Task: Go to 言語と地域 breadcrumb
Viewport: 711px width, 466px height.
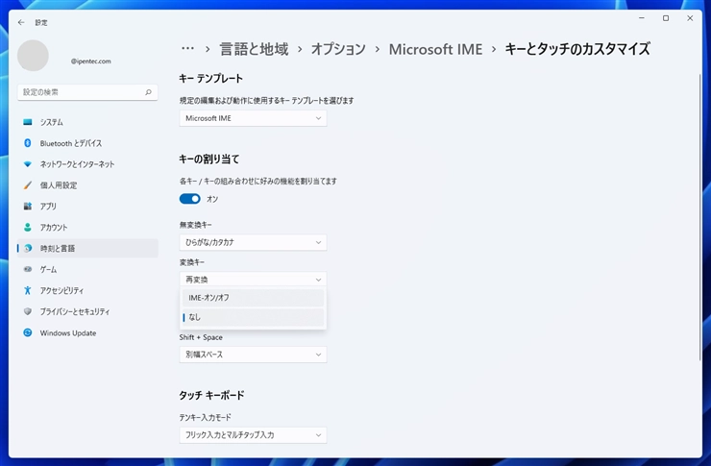Action: [x=254, y=49]
